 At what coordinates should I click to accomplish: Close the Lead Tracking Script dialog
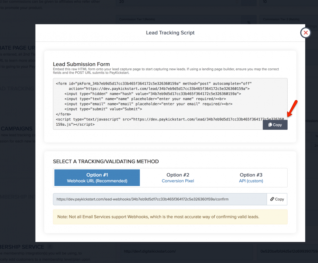[306, 32]
